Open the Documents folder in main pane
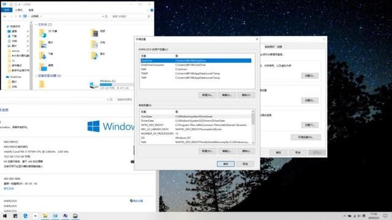392x220 pixels. click(x=98, y=44)
